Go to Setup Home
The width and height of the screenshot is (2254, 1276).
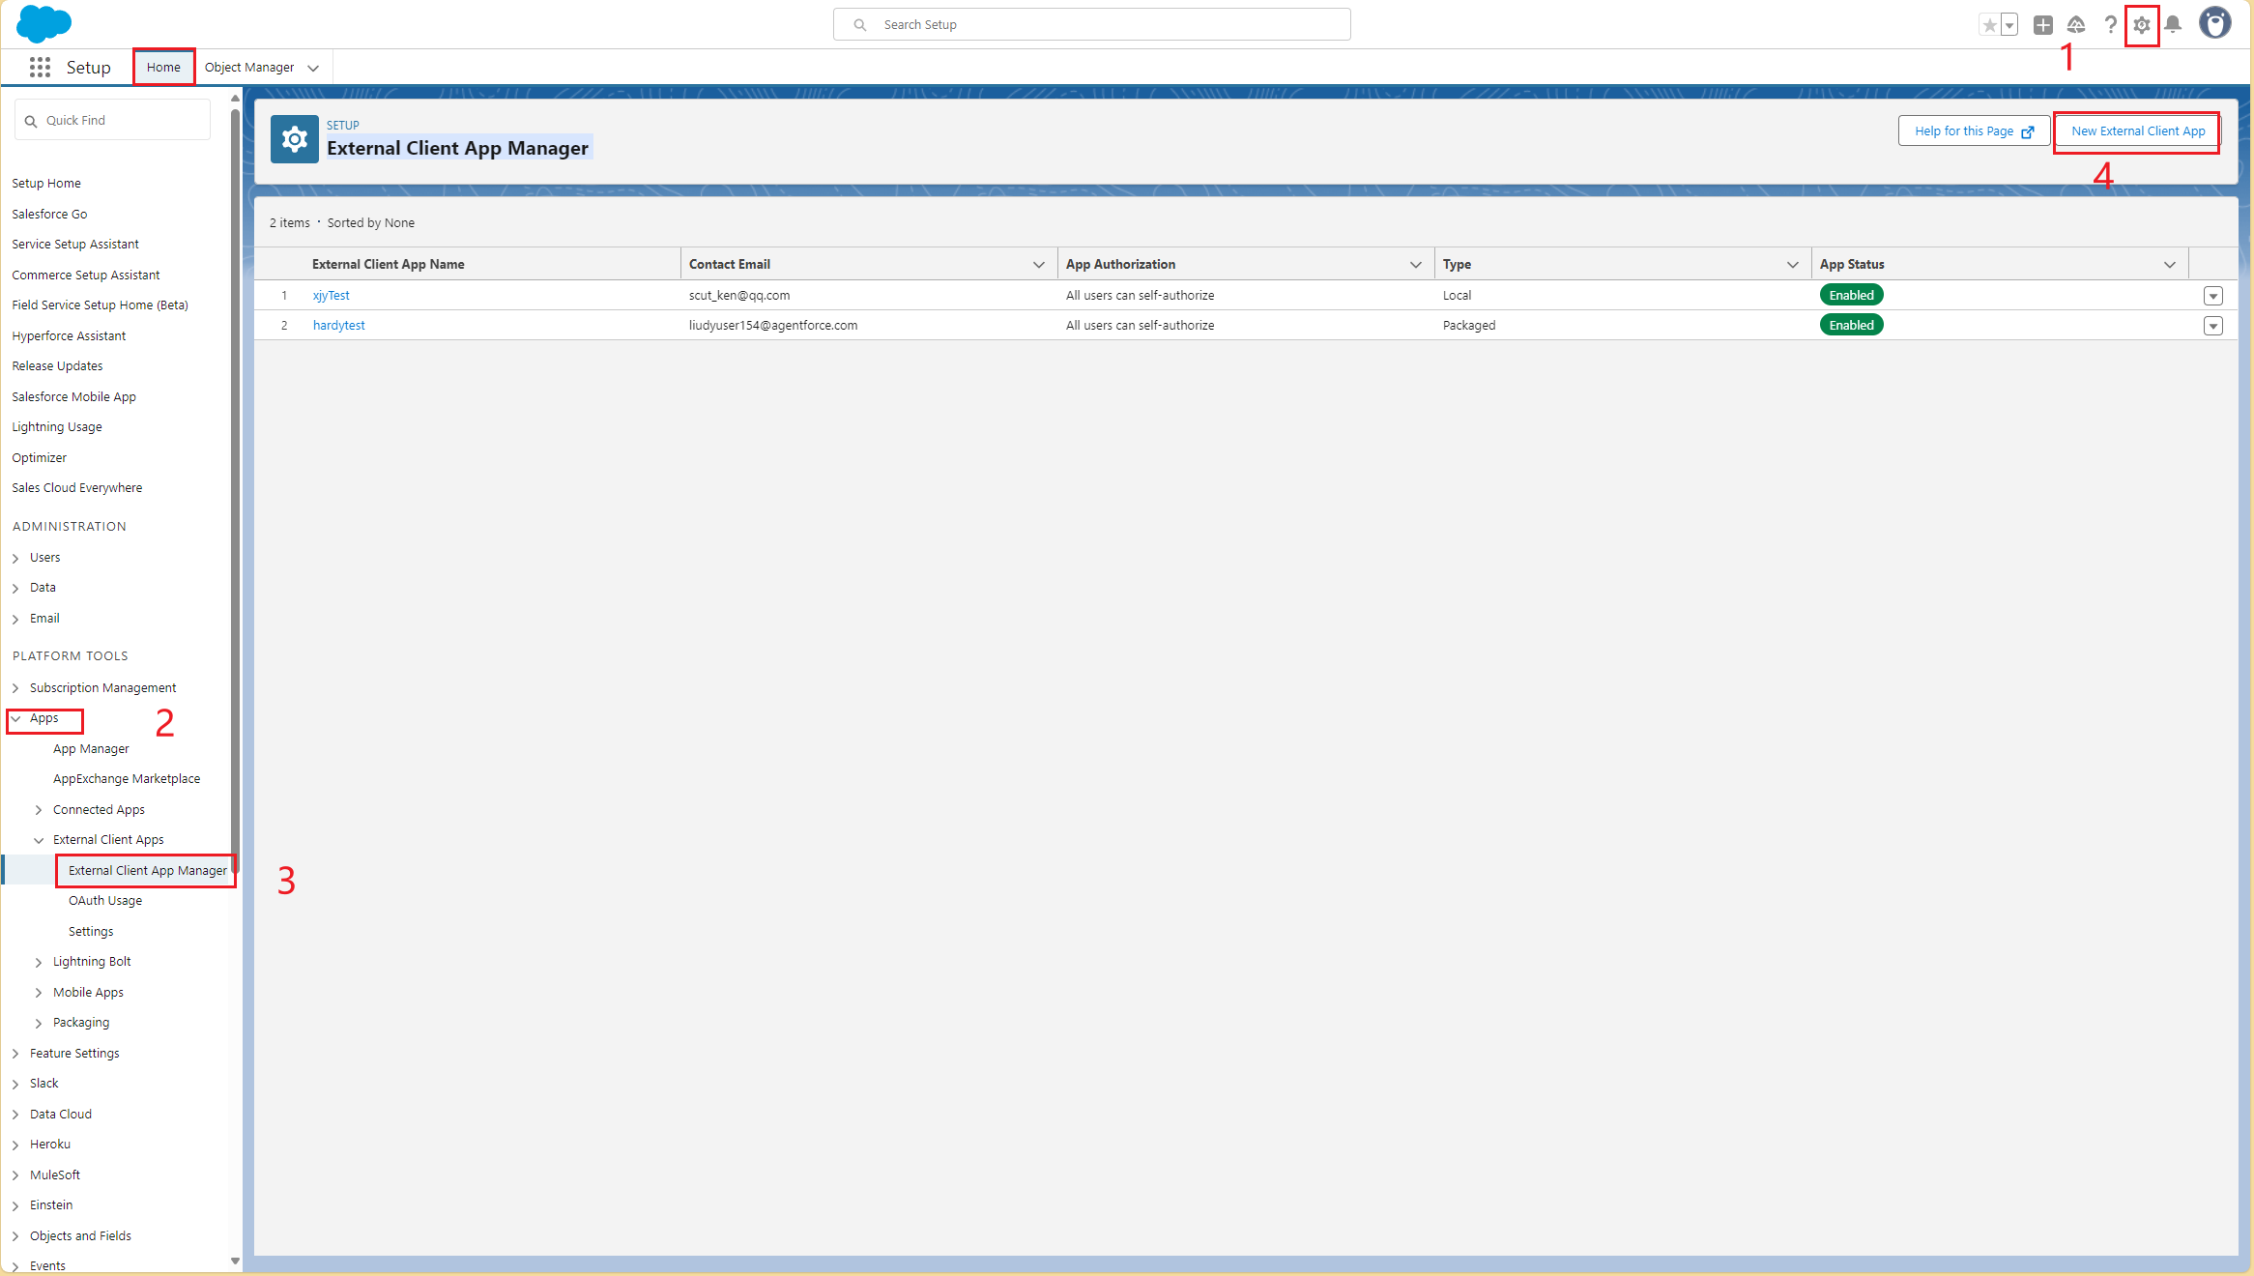(46, 183)
